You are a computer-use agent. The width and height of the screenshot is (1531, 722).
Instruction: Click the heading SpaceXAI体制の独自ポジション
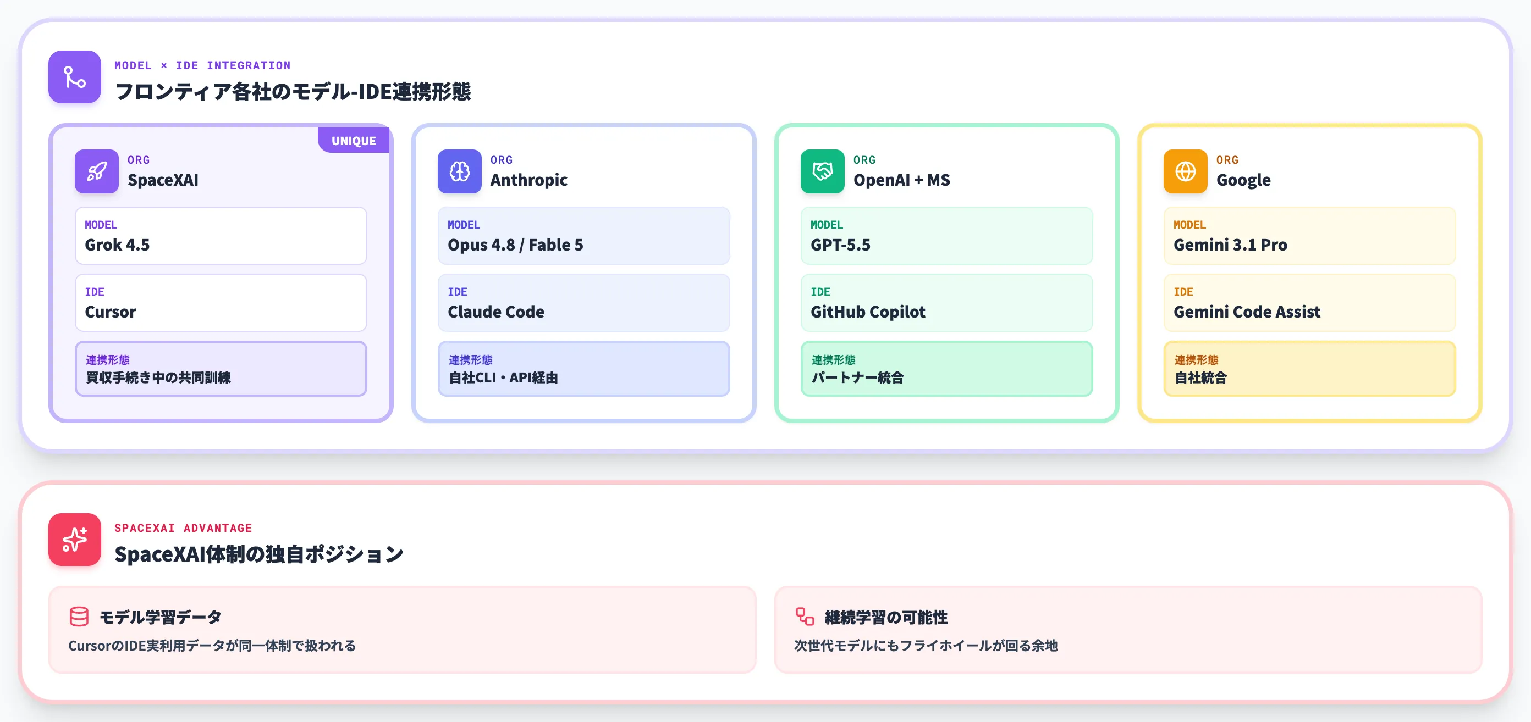click(x=259, y=554)
